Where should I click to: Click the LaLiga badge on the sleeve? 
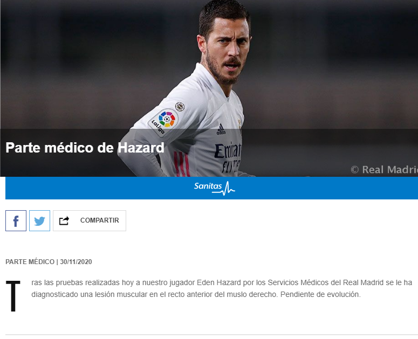tap(163, 122)
